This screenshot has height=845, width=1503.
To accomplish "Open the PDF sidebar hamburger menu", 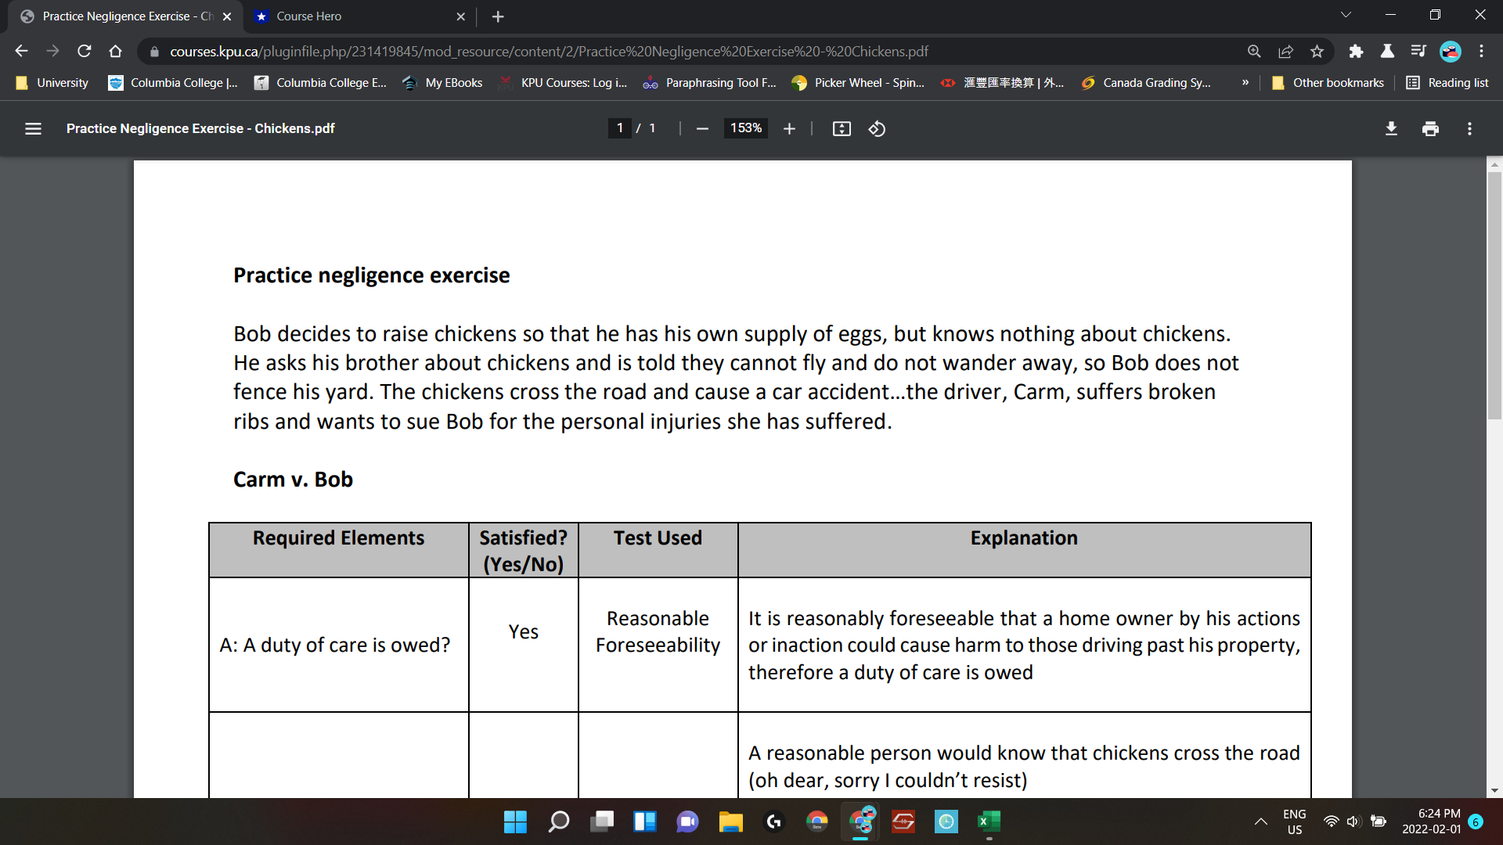I will (x=33, y=128).
